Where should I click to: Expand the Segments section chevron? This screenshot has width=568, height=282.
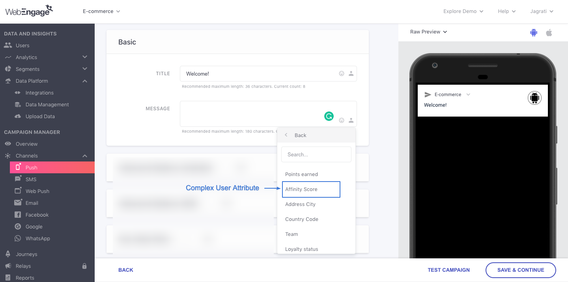85,69
